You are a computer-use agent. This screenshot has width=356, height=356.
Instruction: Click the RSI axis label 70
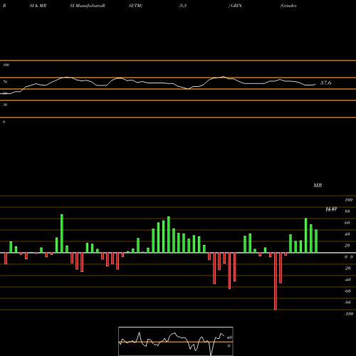[5, 82]
